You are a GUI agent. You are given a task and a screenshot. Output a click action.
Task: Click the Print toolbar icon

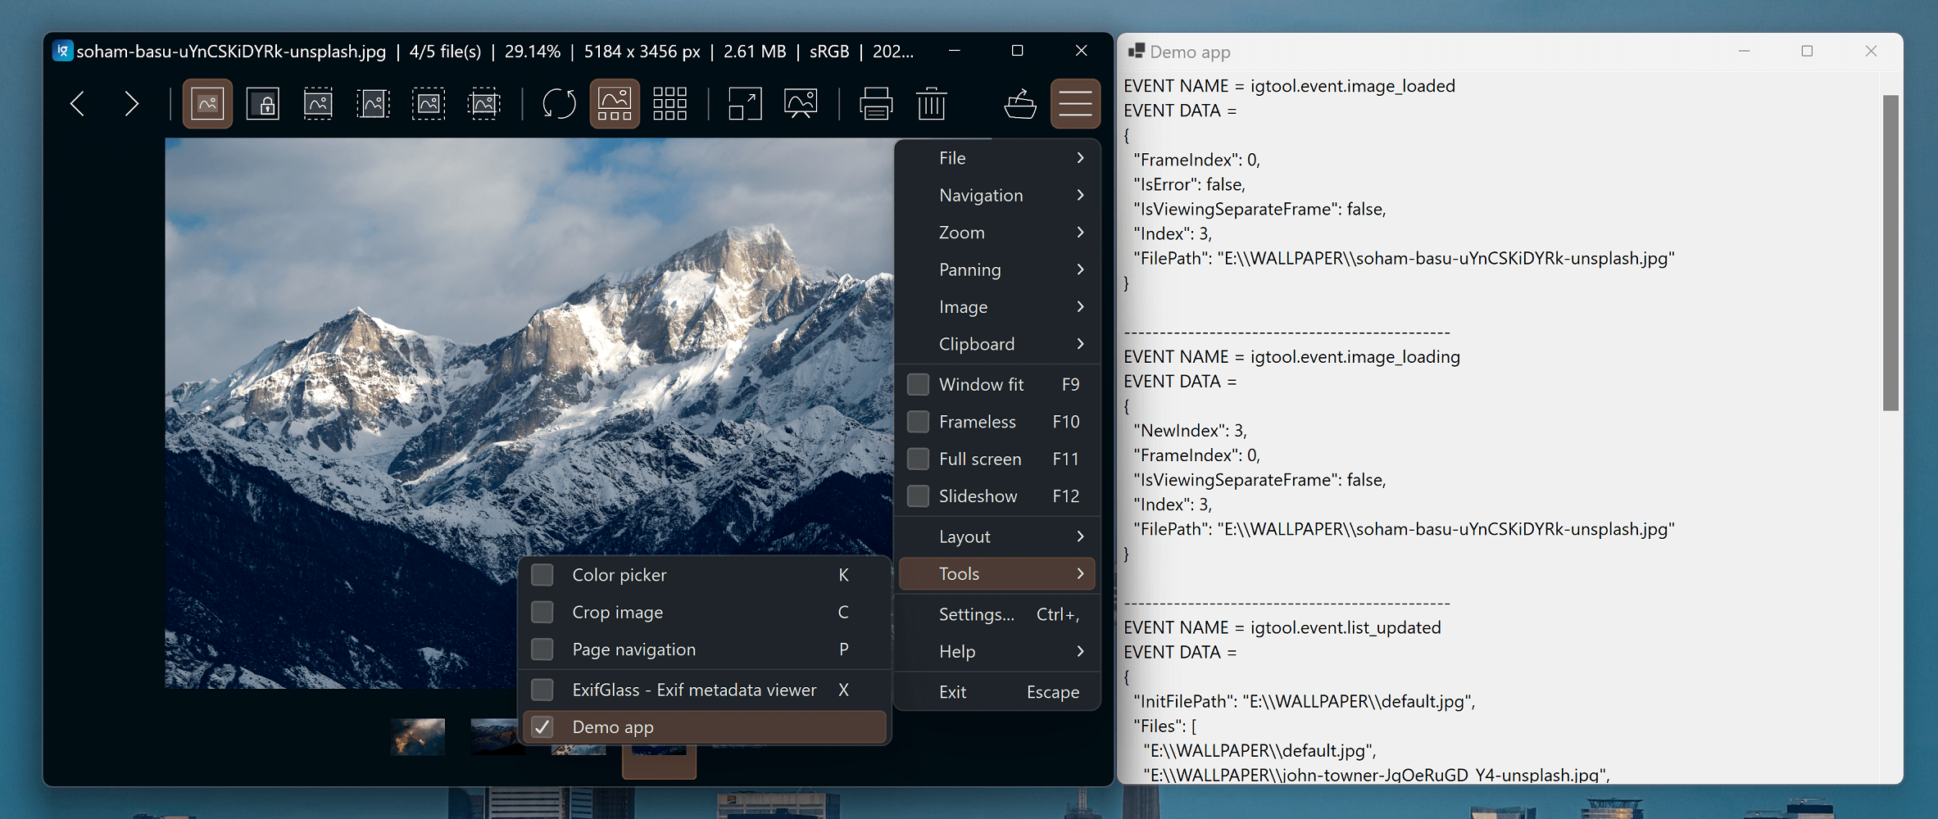coord(875,103)
